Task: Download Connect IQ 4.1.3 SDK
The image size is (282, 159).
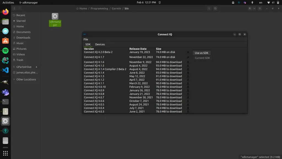Action: tap(188, 76)
